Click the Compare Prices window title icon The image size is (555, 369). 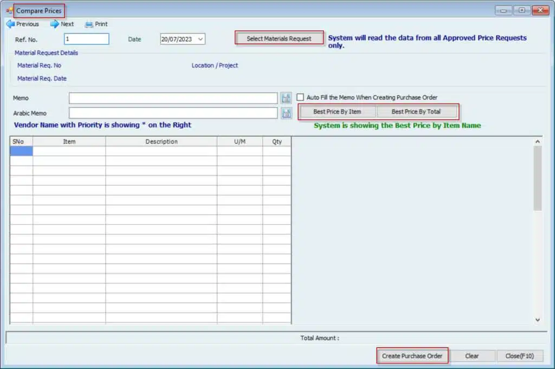click(9, 11)
